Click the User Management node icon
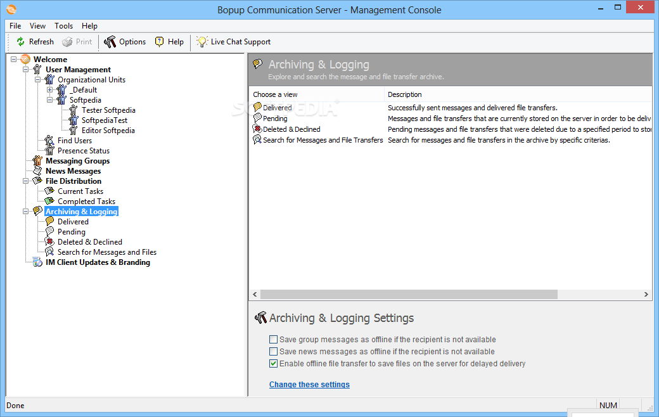The image size is (659, 417). click(x=37, y=69)
